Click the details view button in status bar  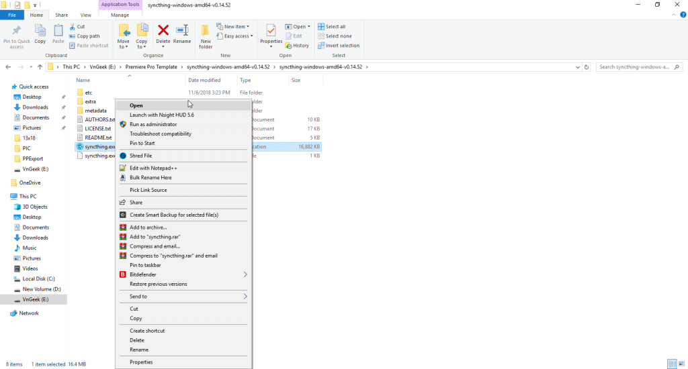(x=672, y=364)
